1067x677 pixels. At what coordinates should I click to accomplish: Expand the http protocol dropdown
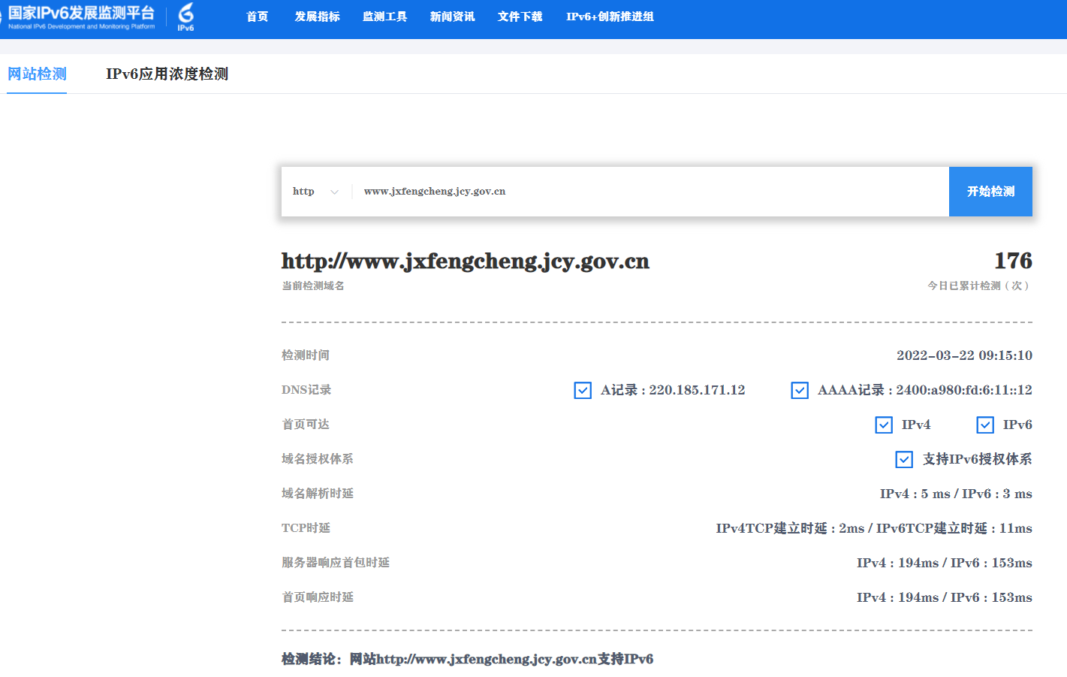pos(315,192)
